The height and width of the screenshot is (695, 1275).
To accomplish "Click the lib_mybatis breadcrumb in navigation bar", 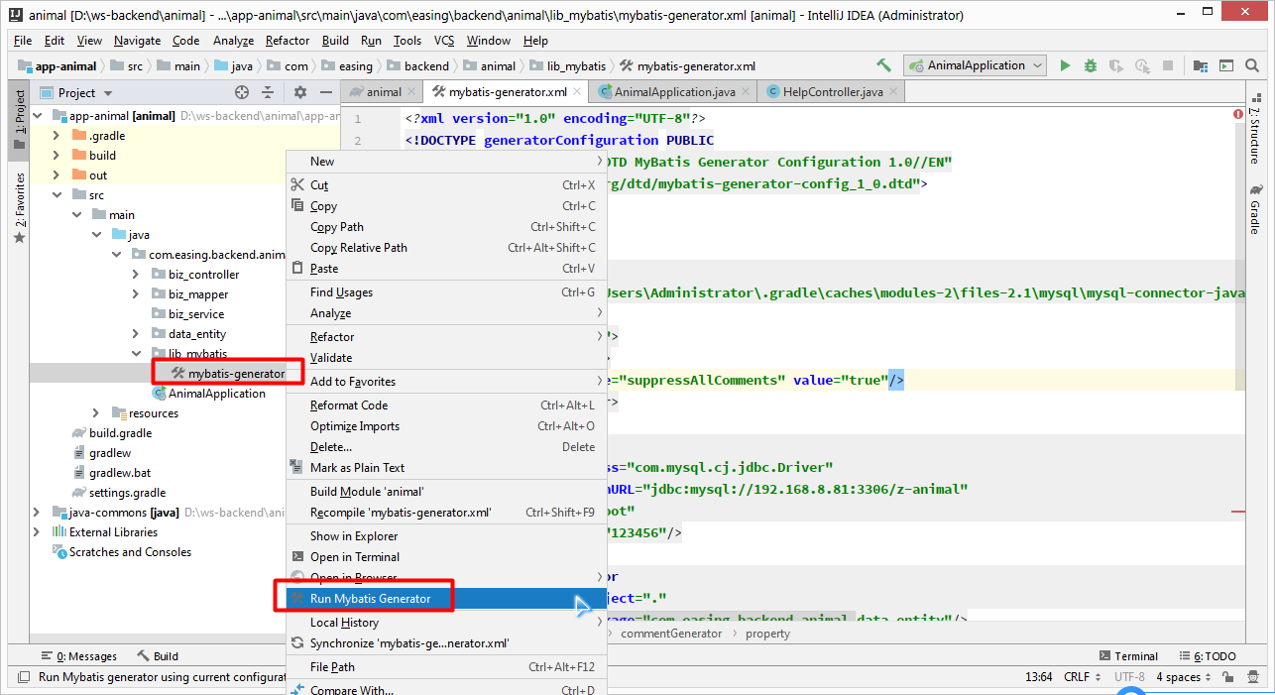I will pyautogui.click(x=566, y=66).
